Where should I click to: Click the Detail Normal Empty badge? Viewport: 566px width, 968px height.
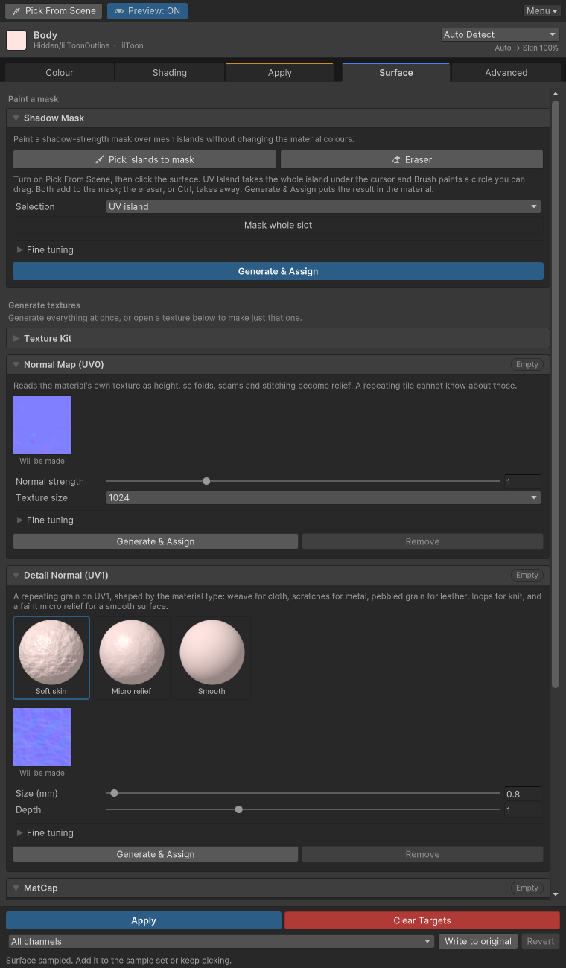click(527, 575)
